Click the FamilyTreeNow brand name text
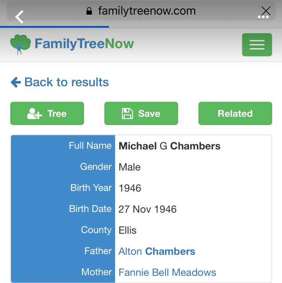282x283 pixels. coord(84,44)
